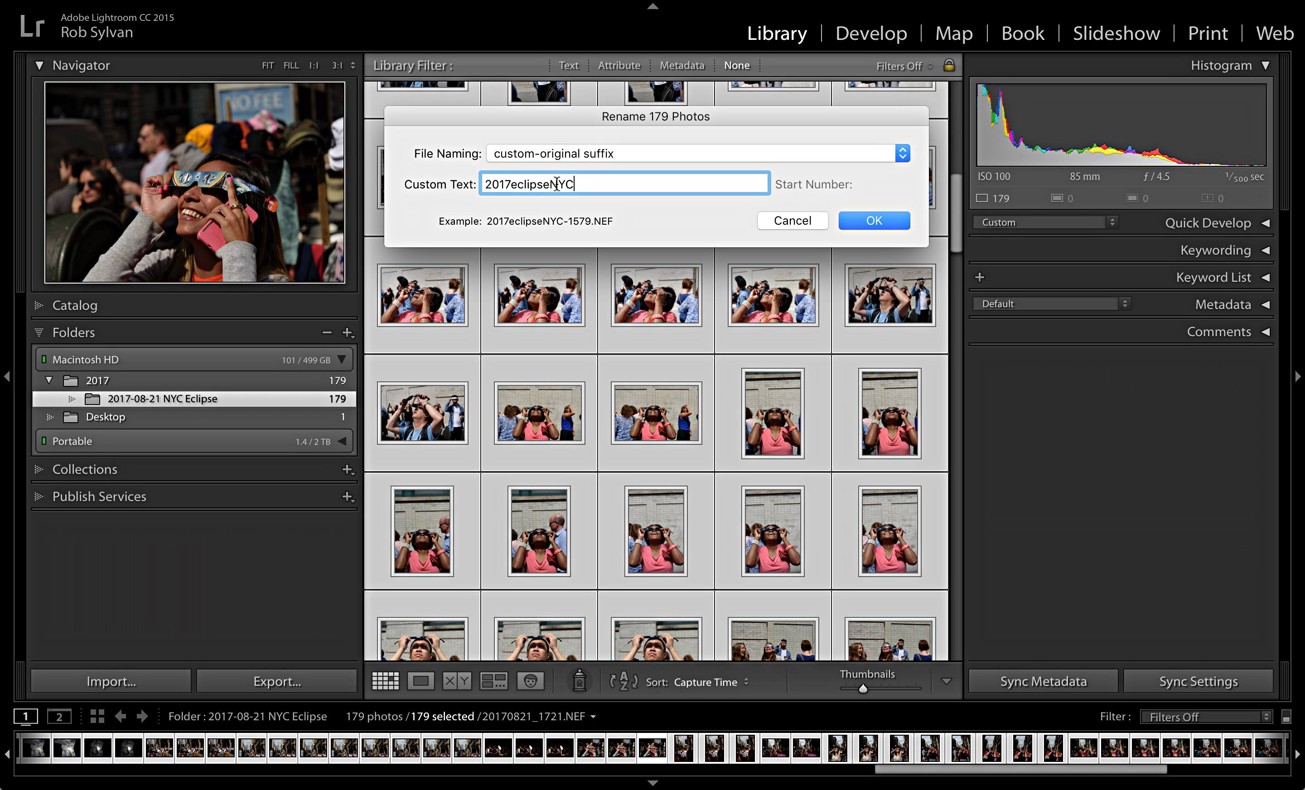Select Survey view
The height and width of the screenshot is (790, 1305).
point(493,681)
